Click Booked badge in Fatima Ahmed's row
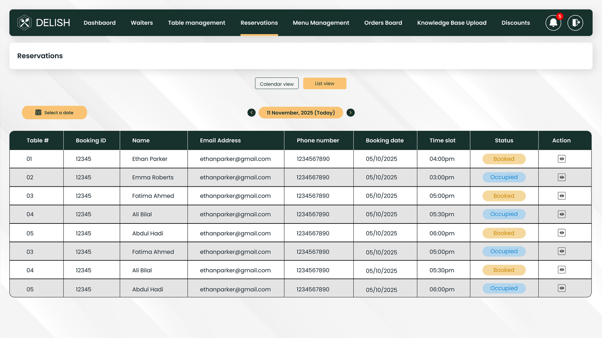This screenshot has height=338, width=602. 504,196
